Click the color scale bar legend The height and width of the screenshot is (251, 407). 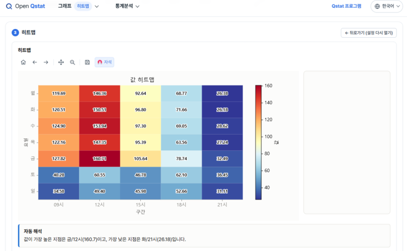point(258,142)
